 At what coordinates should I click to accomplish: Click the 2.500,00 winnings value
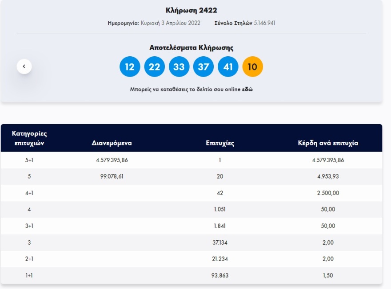[328, 193]
